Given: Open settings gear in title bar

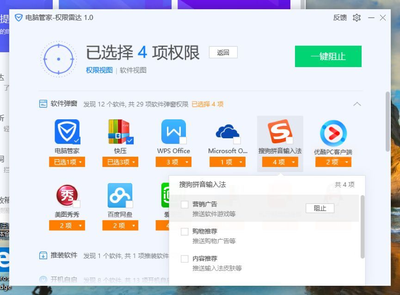Looking at the screenshot, I should [x=357, y=18].
